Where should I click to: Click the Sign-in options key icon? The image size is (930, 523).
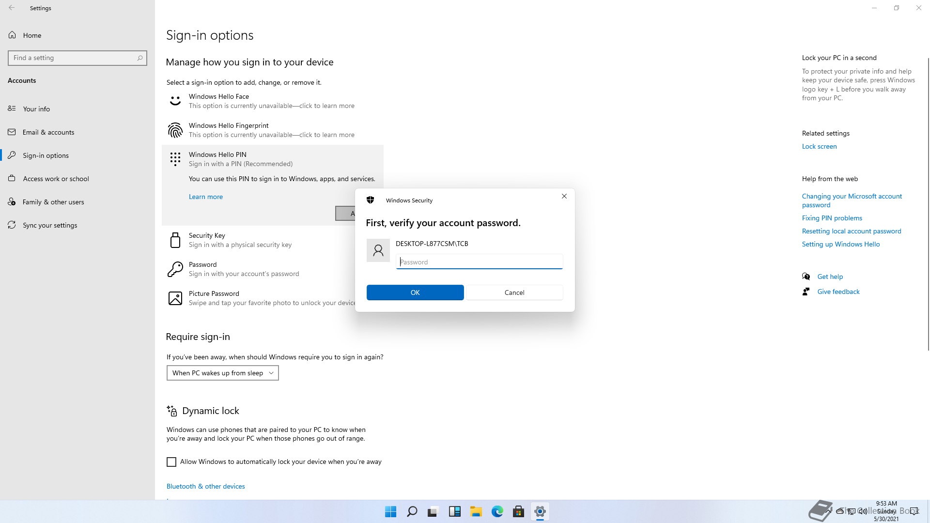coord(12,155)
